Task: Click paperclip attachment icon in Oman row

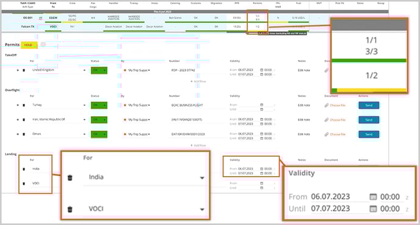Action: click(326, 135)
